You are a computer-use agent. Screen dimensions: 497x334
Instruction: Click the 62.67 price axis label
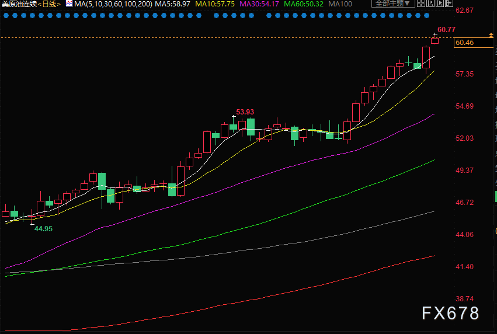coord(464,10)
